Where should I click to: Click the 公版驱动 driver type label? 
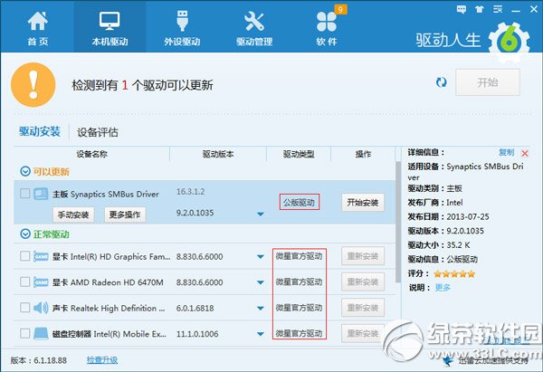[299, 202]
